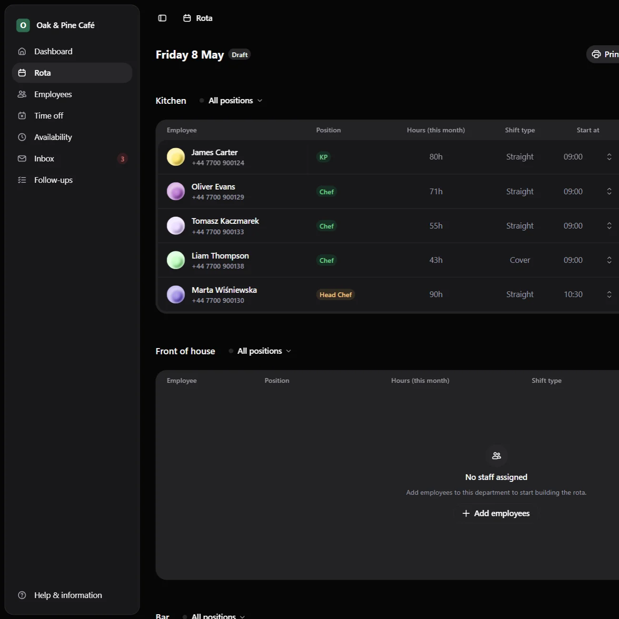
Task: Click the Inbox envelope icon
Action: [x=22, y=159]
